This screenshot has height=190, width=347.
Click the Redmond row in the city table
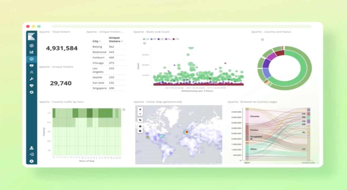point(109,52)
